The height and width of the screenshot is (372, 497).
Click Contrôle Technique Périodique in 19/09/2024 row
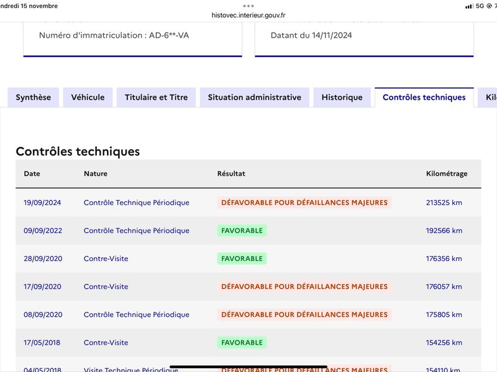(x=137, y=203)
